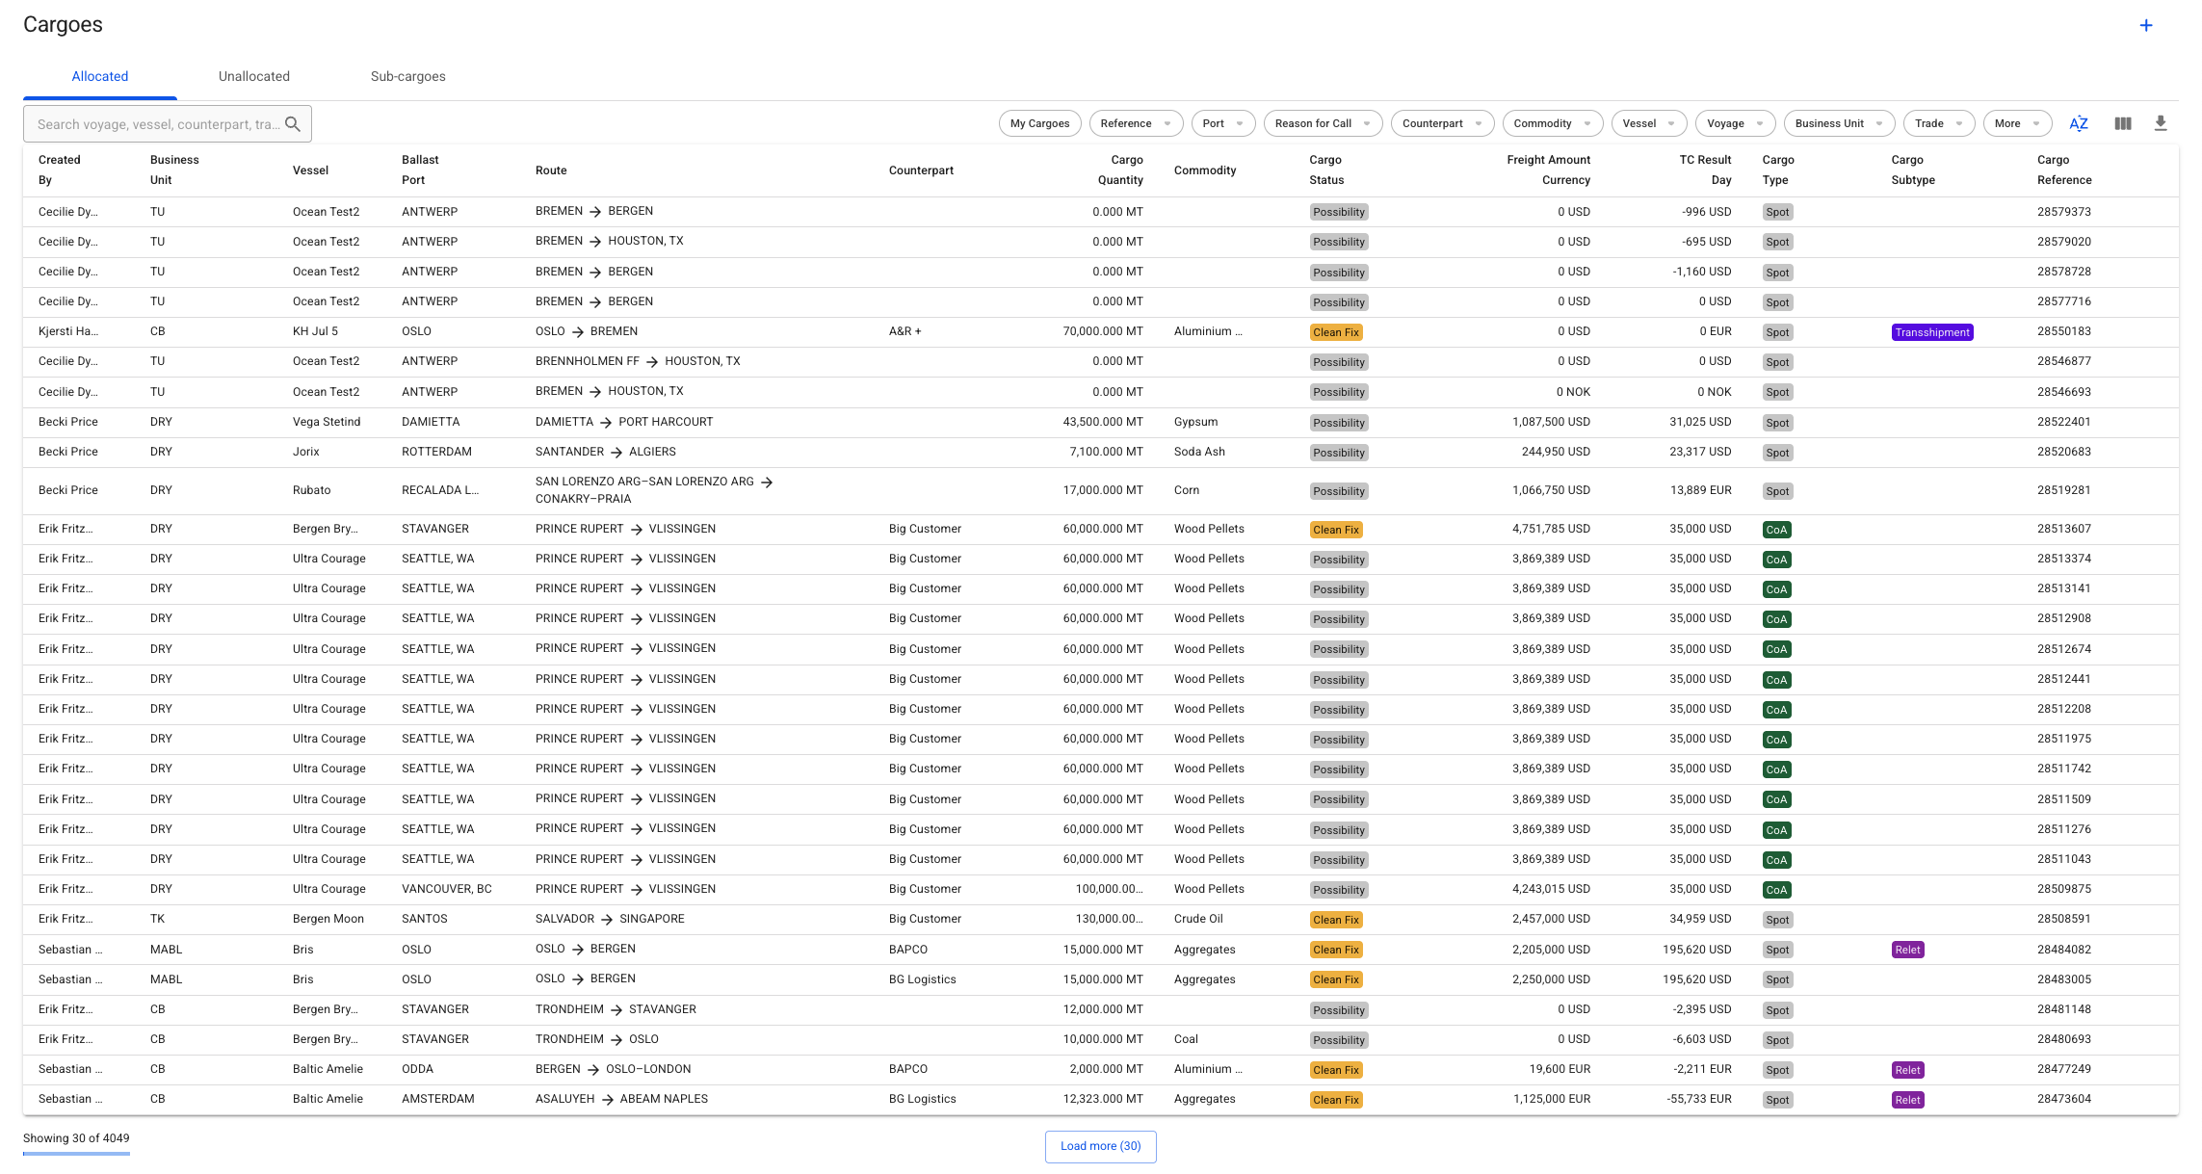Click the search magnifier icon
The width and height of the screenshot is (2202, 1174).
pyautogui.click(x=293, y=124)
